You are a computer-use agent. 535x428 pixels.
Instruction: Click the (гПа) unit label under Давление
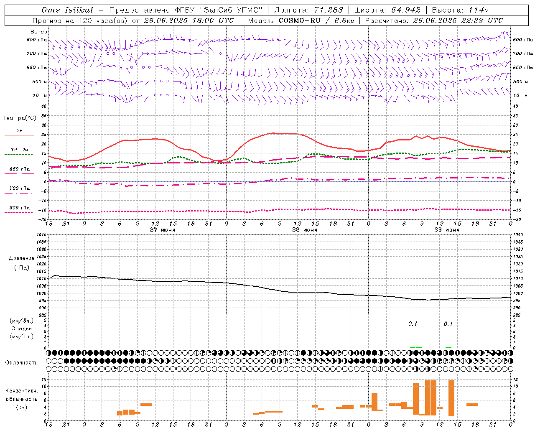(22, 268)
